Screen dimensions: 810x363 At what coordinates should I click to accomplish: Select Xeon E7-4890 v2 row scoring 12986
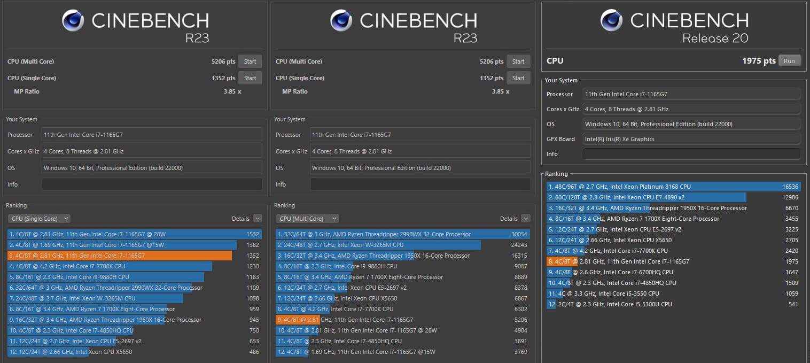(673, 197)
